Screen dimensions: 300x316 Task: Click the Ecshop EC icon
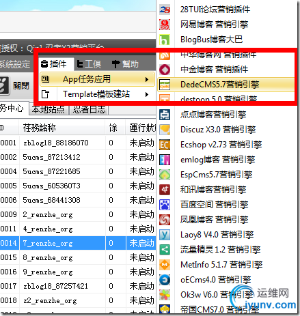(165, 145)
